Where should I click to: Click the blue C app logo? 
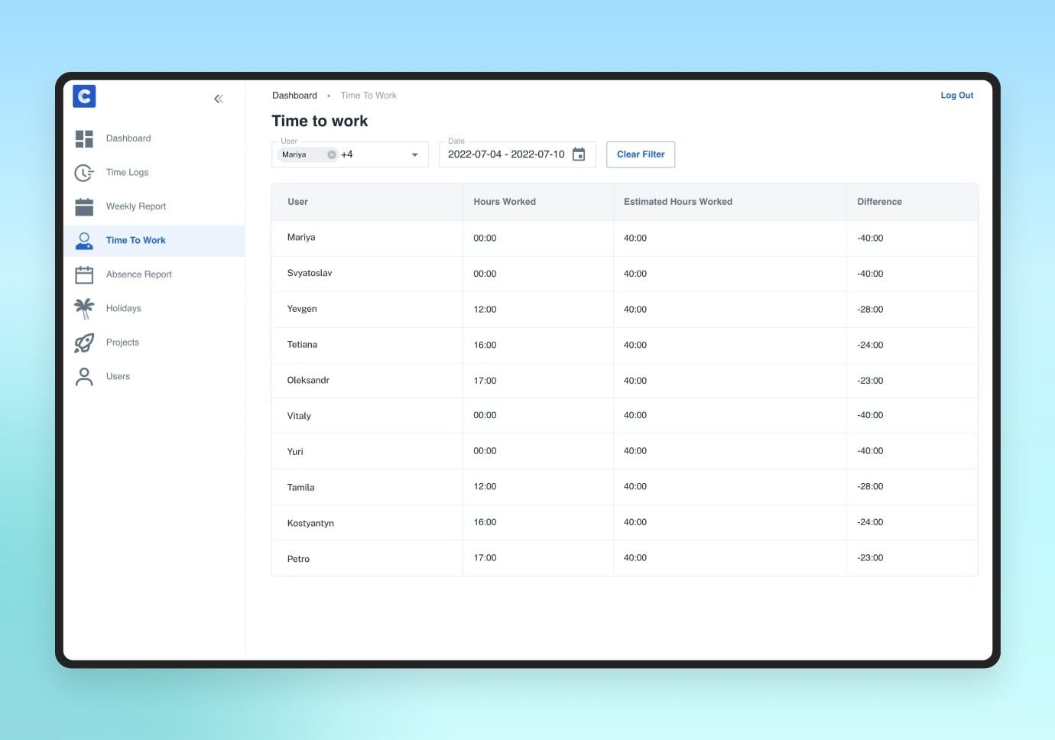click(x=84, y=96)
